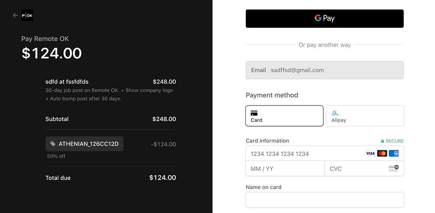Click the back arrow icon
Screen dimensions: 435x213
pos(16,16)
